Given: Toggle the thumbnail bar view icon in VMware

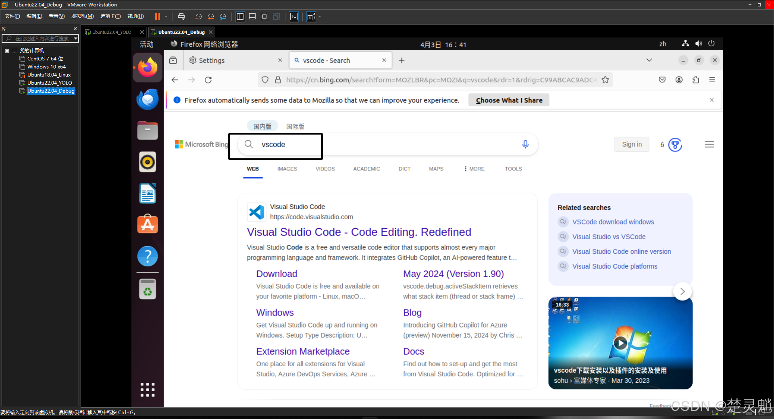Looking at the screenshot, I should [252, 17].
